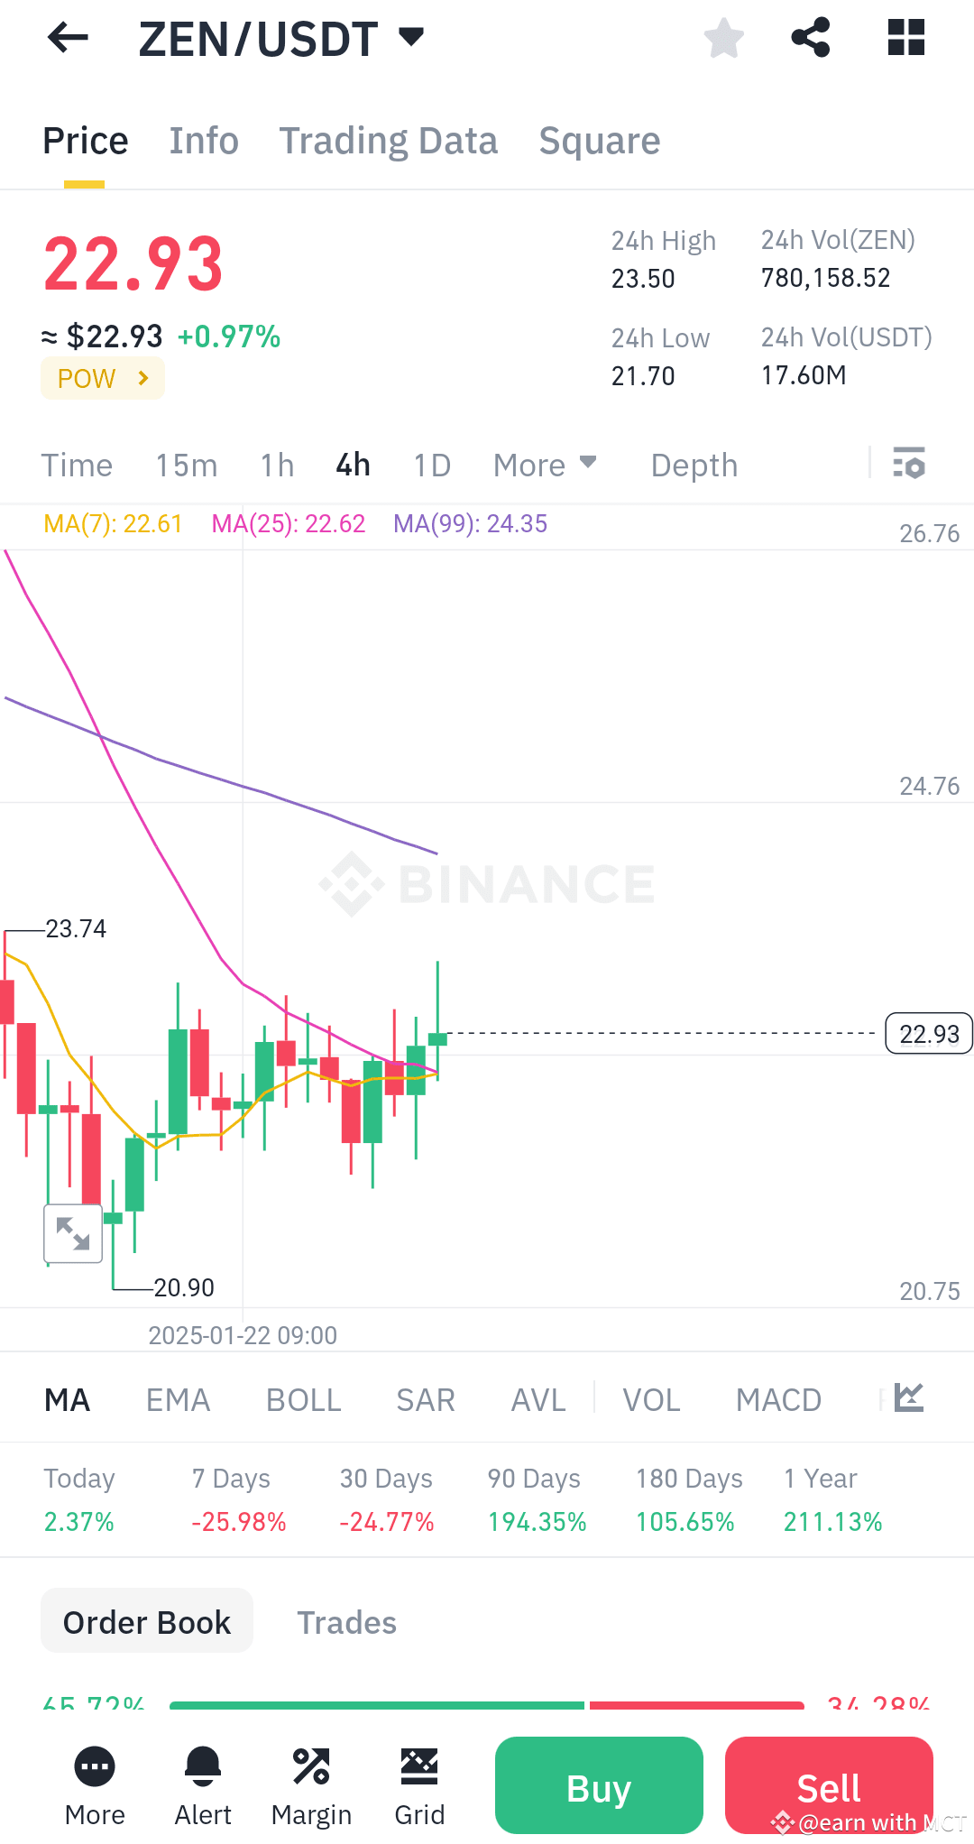Open the share options

coord(811,38)
